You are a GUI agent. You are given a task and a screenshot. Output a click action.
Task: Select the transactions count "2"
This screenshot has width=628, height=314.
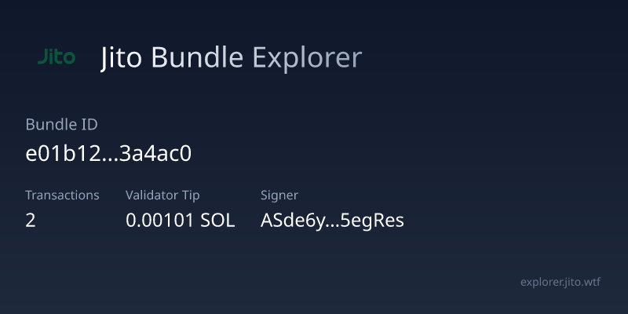[x=31, y=221]
